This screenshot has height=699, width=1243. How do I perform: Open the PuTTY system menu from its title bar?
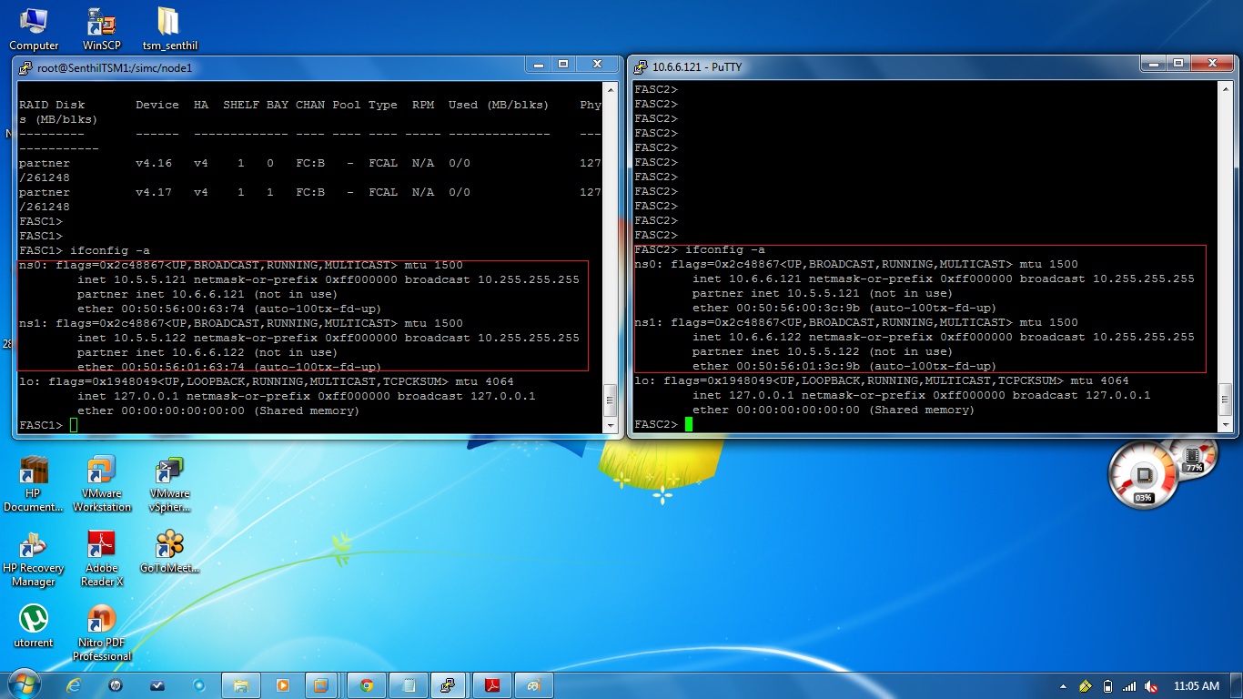(640, 65)
